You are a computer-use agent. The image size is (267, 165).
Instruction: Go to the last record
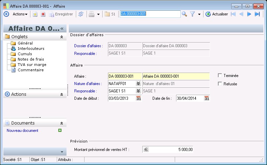[257, 14]
